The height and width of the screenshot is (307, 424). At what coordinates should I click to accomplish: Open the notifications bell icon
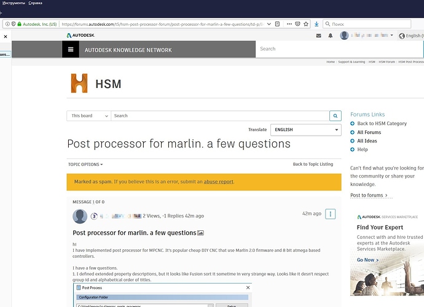coord(331,36)
